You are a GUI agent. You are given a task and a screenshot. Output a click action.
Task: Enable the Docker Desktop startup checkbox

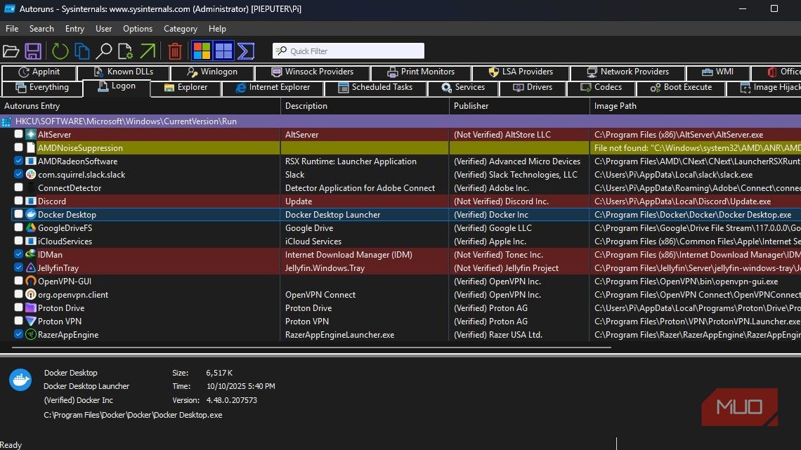(x=19, y=215)
